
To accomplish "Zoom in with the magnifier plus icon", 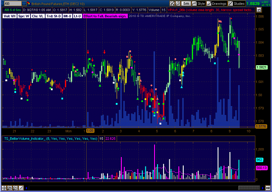I will [x=10, y=188].
